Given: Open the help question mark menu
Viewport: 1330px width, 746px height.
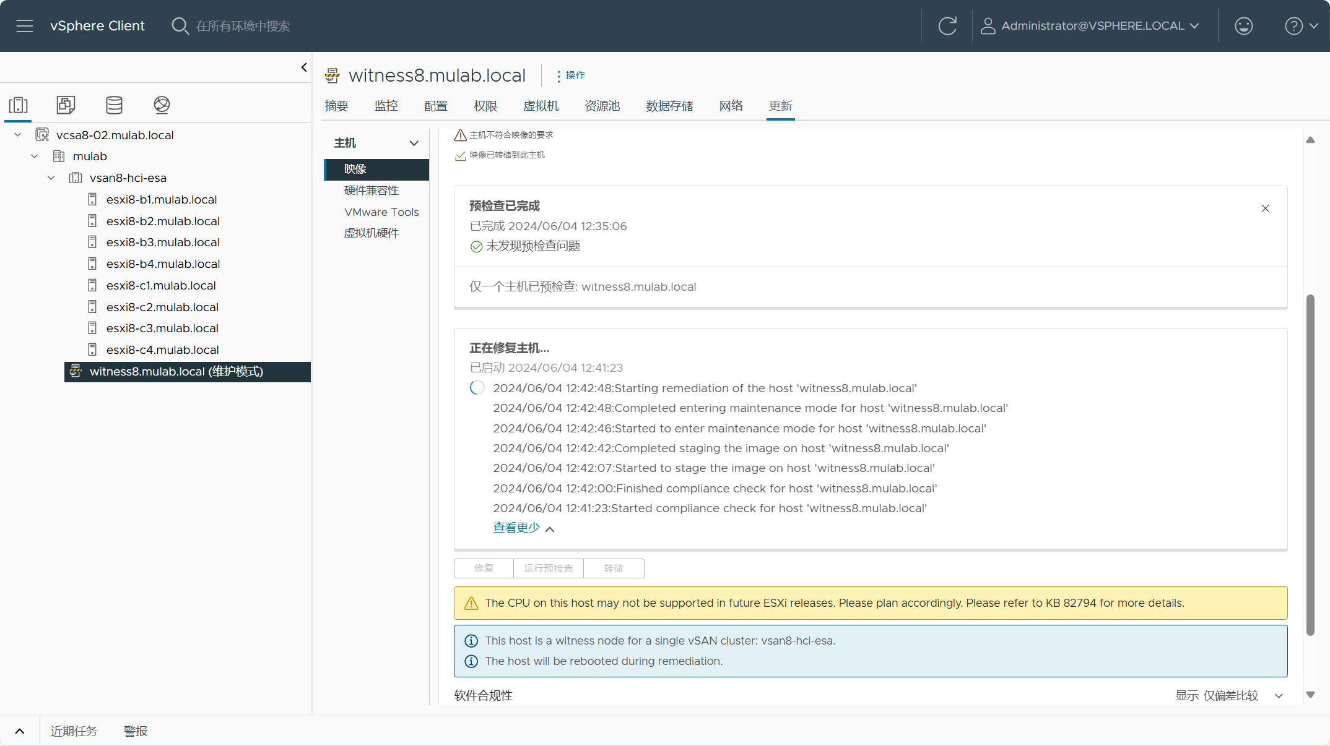Looking at the screenshot, I should (x=1302, y=26).
